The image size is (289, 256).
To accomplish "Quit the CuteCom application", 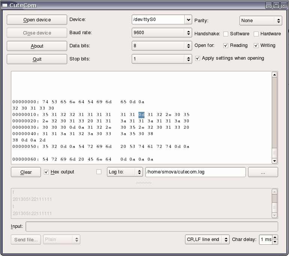I will pos(37,59).
